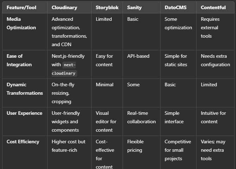Click the 'Requires external tools' cell

[210, 27]
